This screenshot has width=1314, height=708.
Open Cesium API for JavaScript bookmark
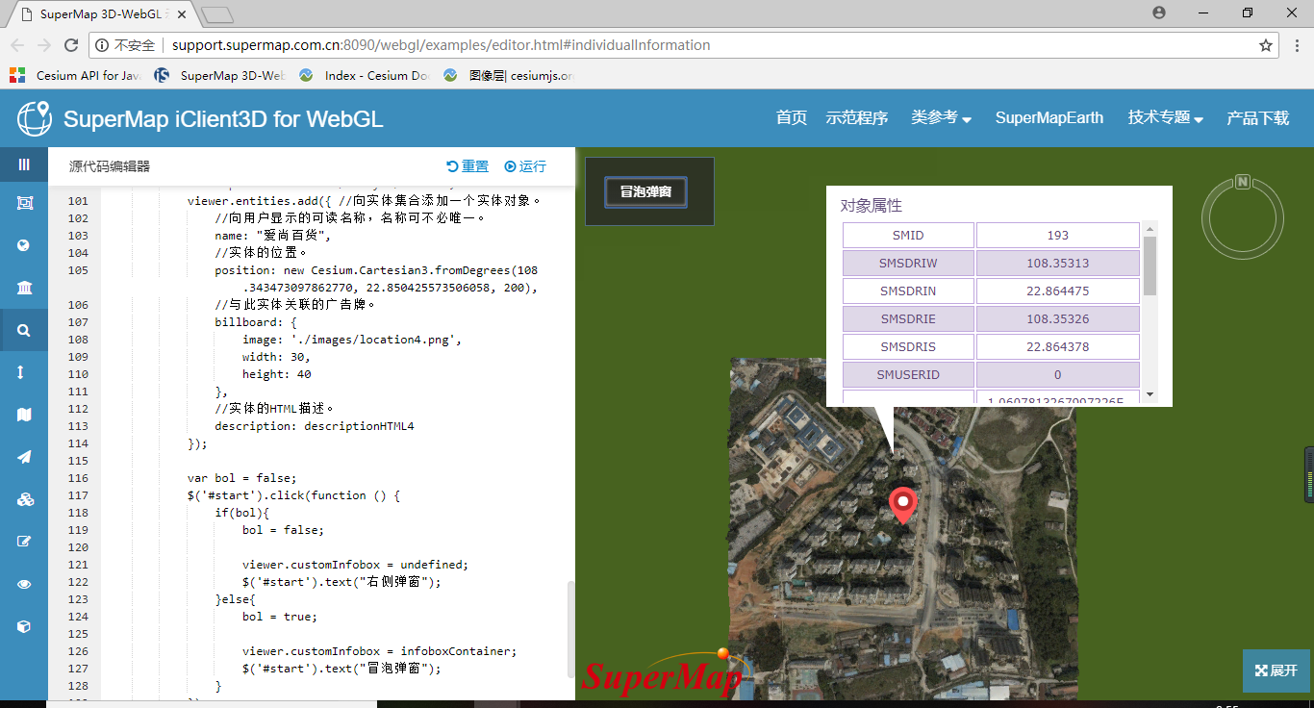(76, 75)
